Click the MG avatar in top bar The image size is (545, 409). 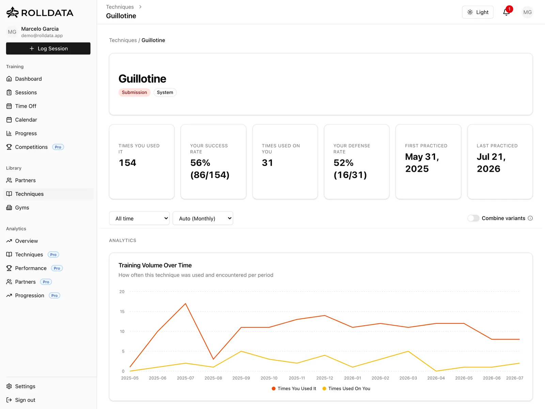click(527, 12)
